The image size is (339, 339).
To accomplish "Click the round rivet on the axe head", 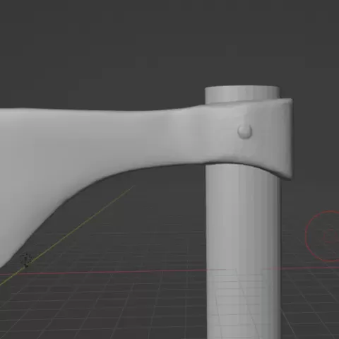I will [x=245, y=131].
